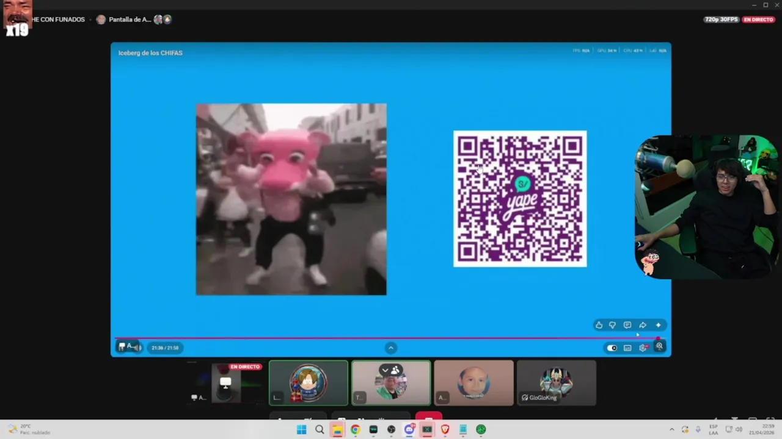Select the GloGloKing participant tile
The height and width of the screenshot is (439, 782).
click(557, 383)
